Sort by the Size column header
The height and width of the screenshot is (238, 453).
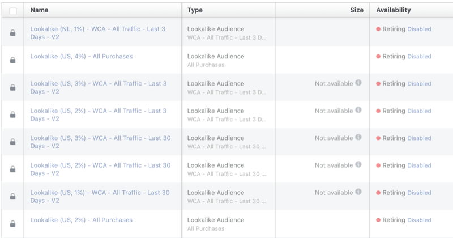[x=357, y=10]
